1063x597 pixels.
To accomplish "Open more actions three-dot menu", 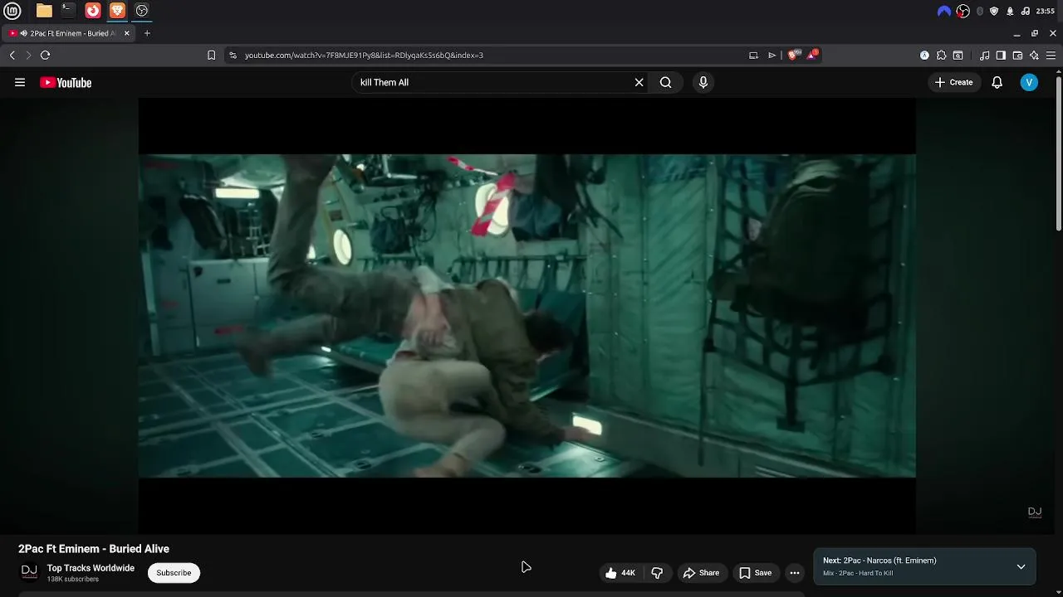I will tap(795, 573).
